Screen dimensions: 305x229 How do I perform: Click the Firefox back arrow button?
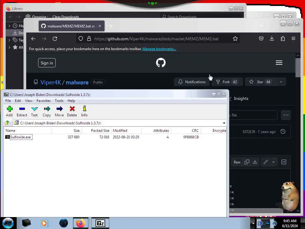(33, 38)
